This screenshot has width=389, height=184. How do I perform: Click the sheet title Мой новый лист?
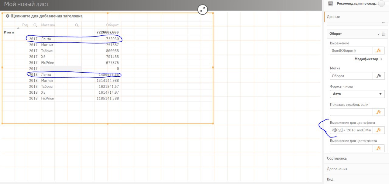pos(26,4)
